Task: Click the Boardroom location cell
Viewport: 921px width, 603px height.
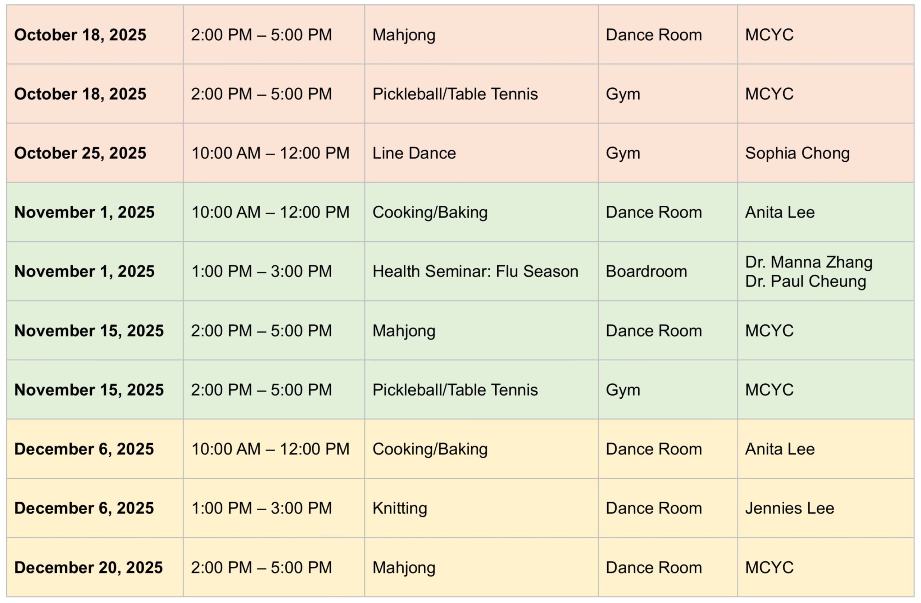Action: (x=646, y=271)
